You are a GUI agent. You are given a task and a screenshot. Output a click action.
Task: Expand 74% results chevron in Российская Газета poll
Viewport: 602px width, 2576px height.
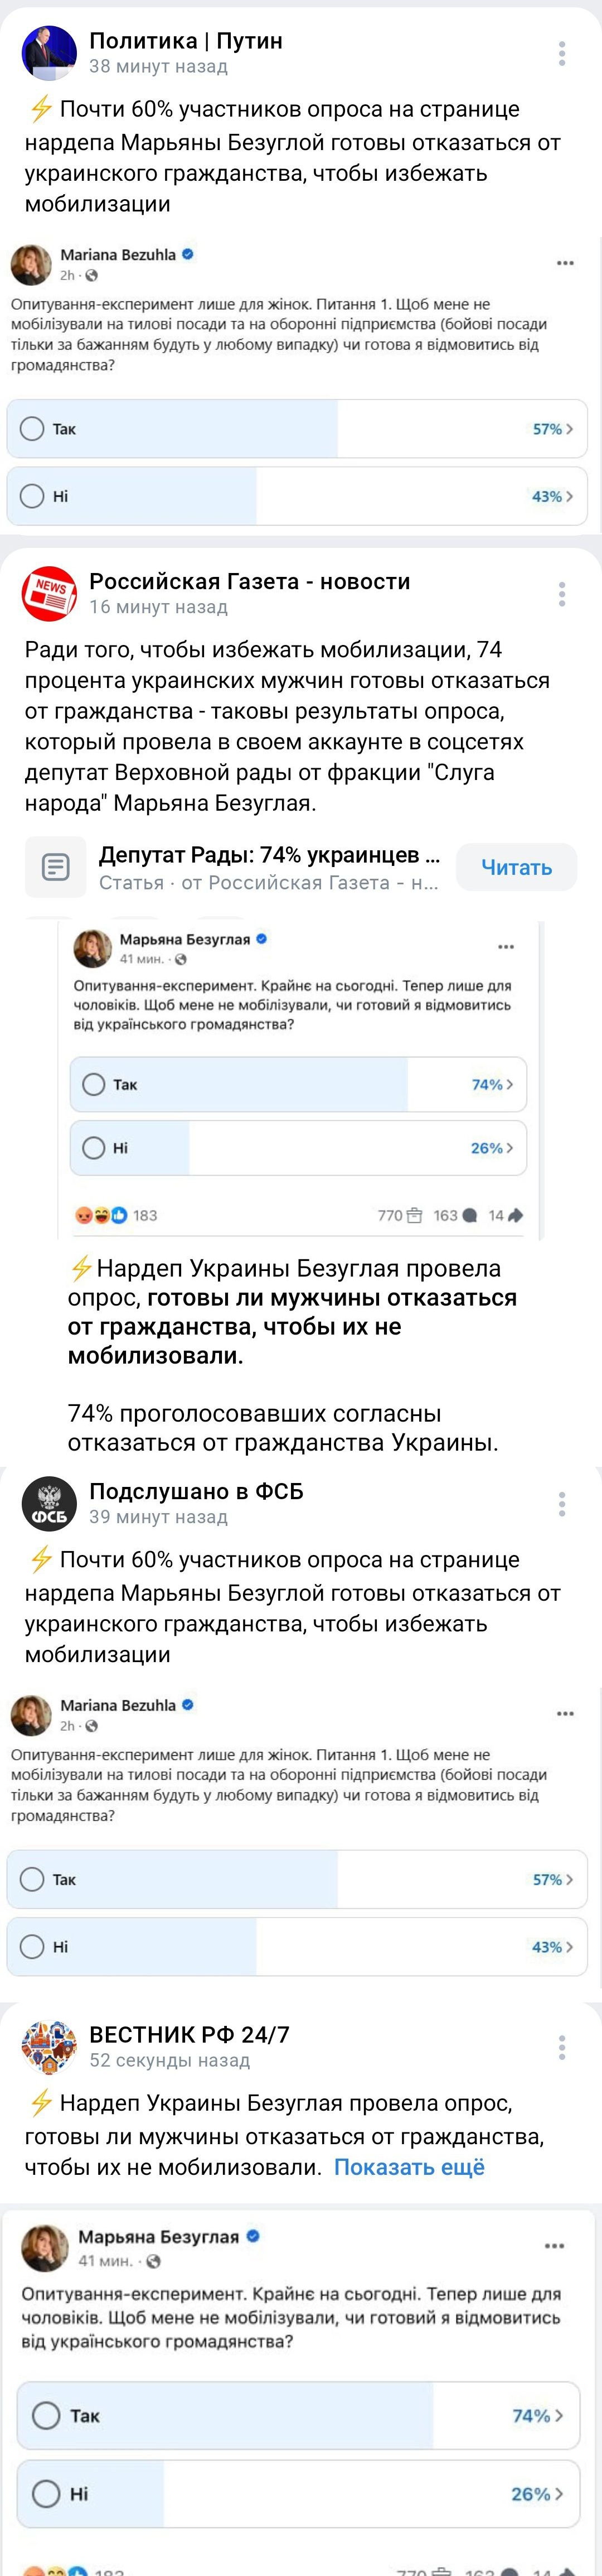click(x=509, y=1085)
